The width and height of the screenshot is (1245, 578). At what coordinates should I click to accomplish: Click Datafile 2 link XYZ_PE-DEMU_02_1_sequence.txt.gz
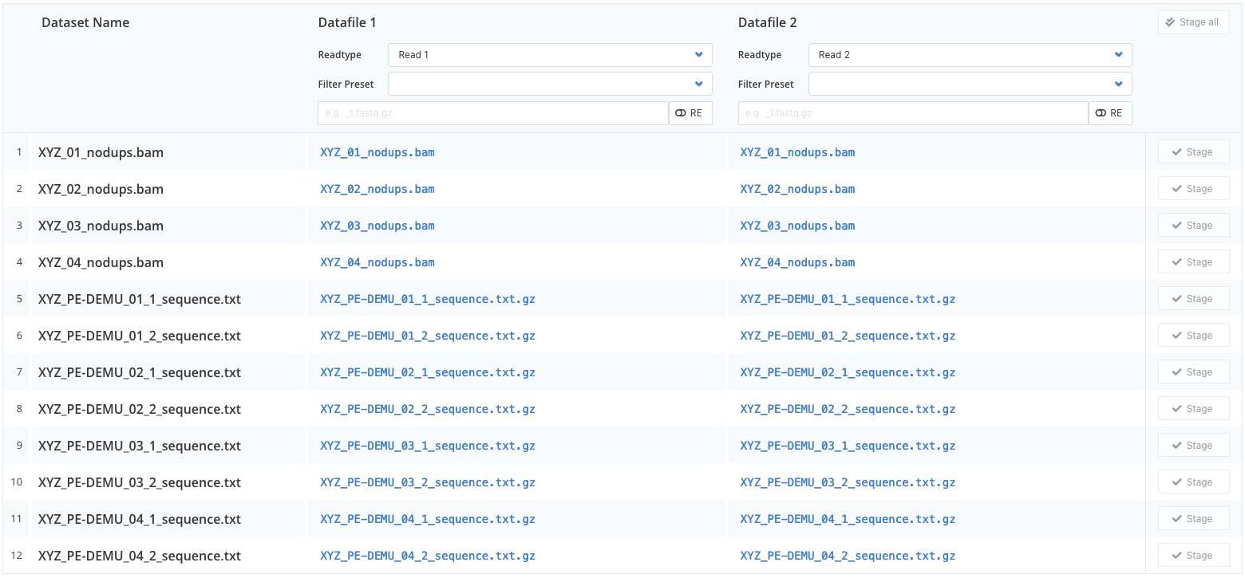pos(848,372)
